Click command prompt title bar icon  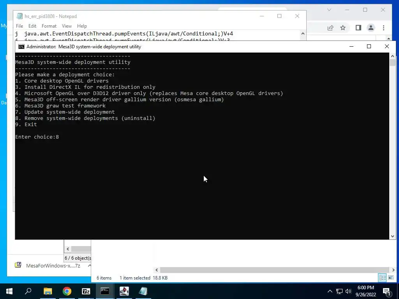(21, 47)
